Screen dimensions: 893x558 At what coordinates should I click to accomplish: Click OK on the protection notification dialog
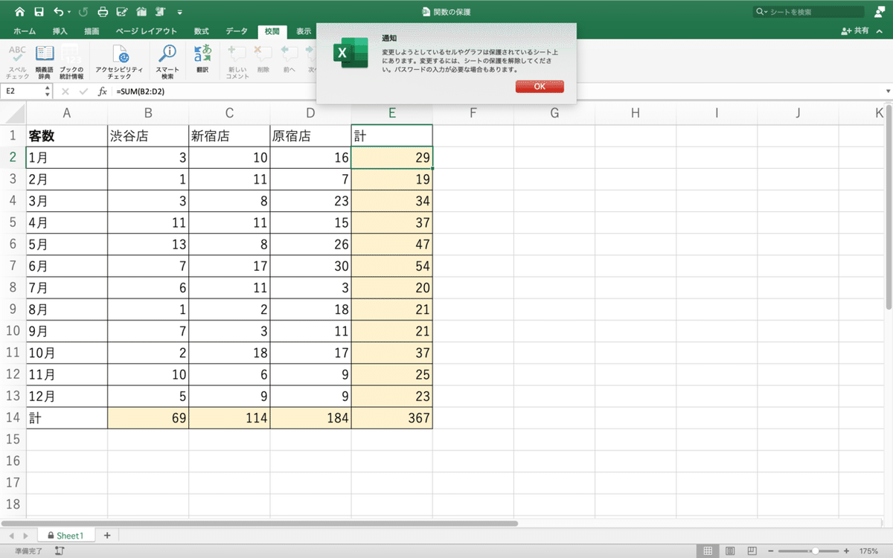[539, 86]
